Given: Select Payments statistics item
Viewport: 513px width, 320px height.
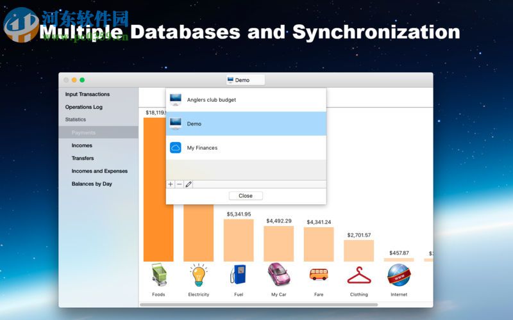Looking at the screenshot, I should (99, 132).
